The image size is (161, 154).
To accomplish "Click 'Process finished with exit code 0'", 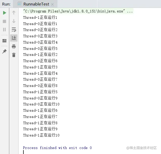I will (57, 148).
